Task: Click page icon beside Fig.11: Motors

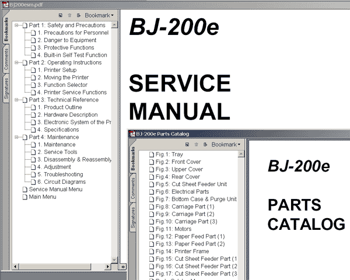Action: point(152,229)
